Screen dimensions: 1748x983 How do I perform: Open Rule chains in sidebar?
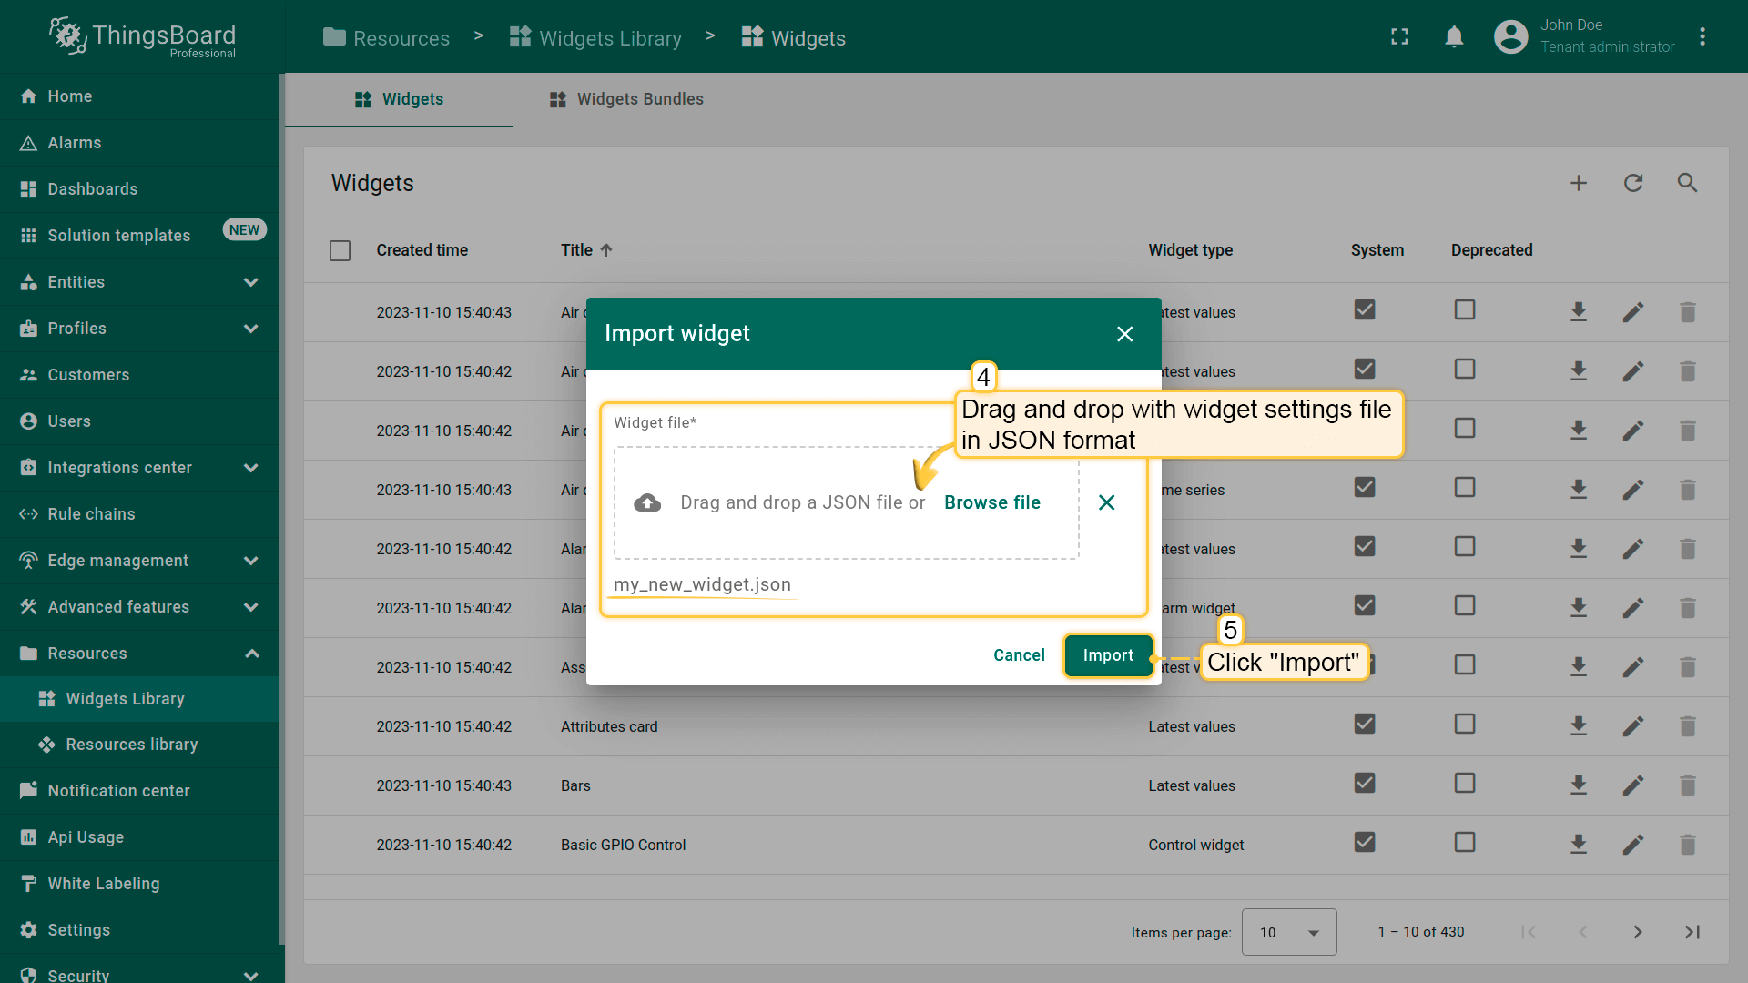pyautogui.click(x=139, y=514)
